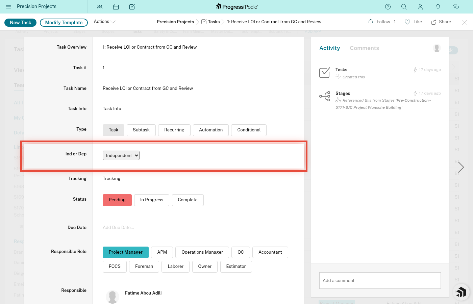Like this task using the heart icon
This screenshot has width=473, height=304.
pyautogui.click(x=407, y=22)
